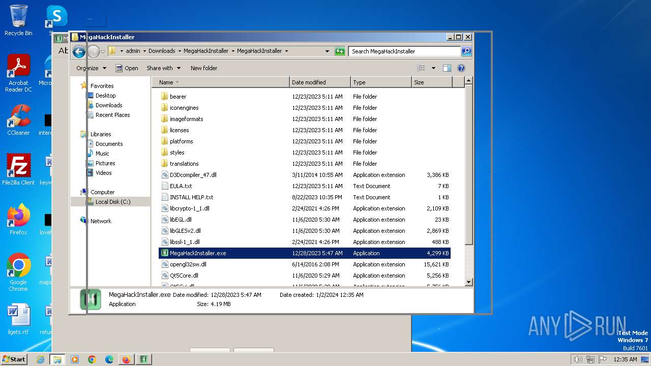Select Network in navigation pane
The width and height of the screenshot is (651, 366).
pos(101,221)
